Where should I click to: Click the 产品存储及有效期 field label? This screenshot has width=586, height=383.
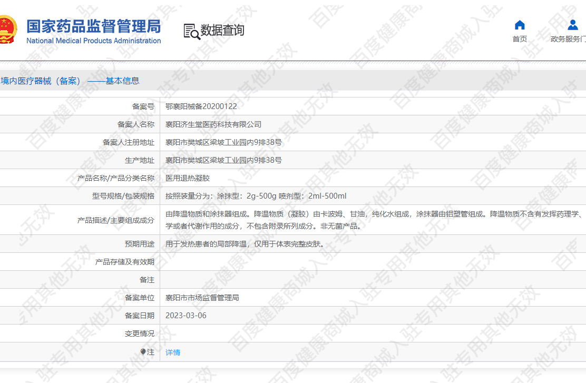point(124,262)
